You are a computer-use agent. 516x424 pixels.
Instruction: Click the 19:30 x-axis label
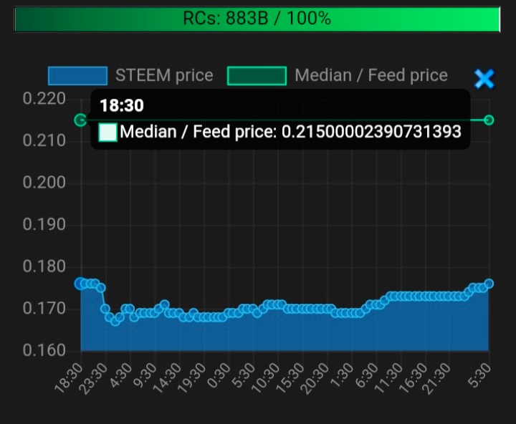[x=192, y=378]
